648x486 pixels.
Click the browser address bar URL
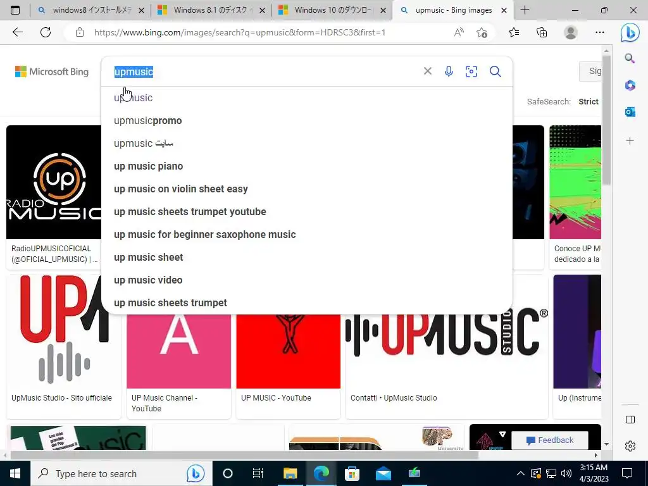[240, 32]
